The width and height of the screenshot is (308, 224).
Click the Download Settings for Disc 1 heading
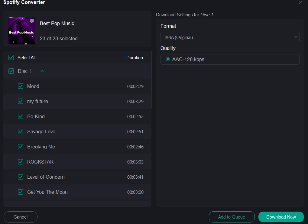coord(184,15)
